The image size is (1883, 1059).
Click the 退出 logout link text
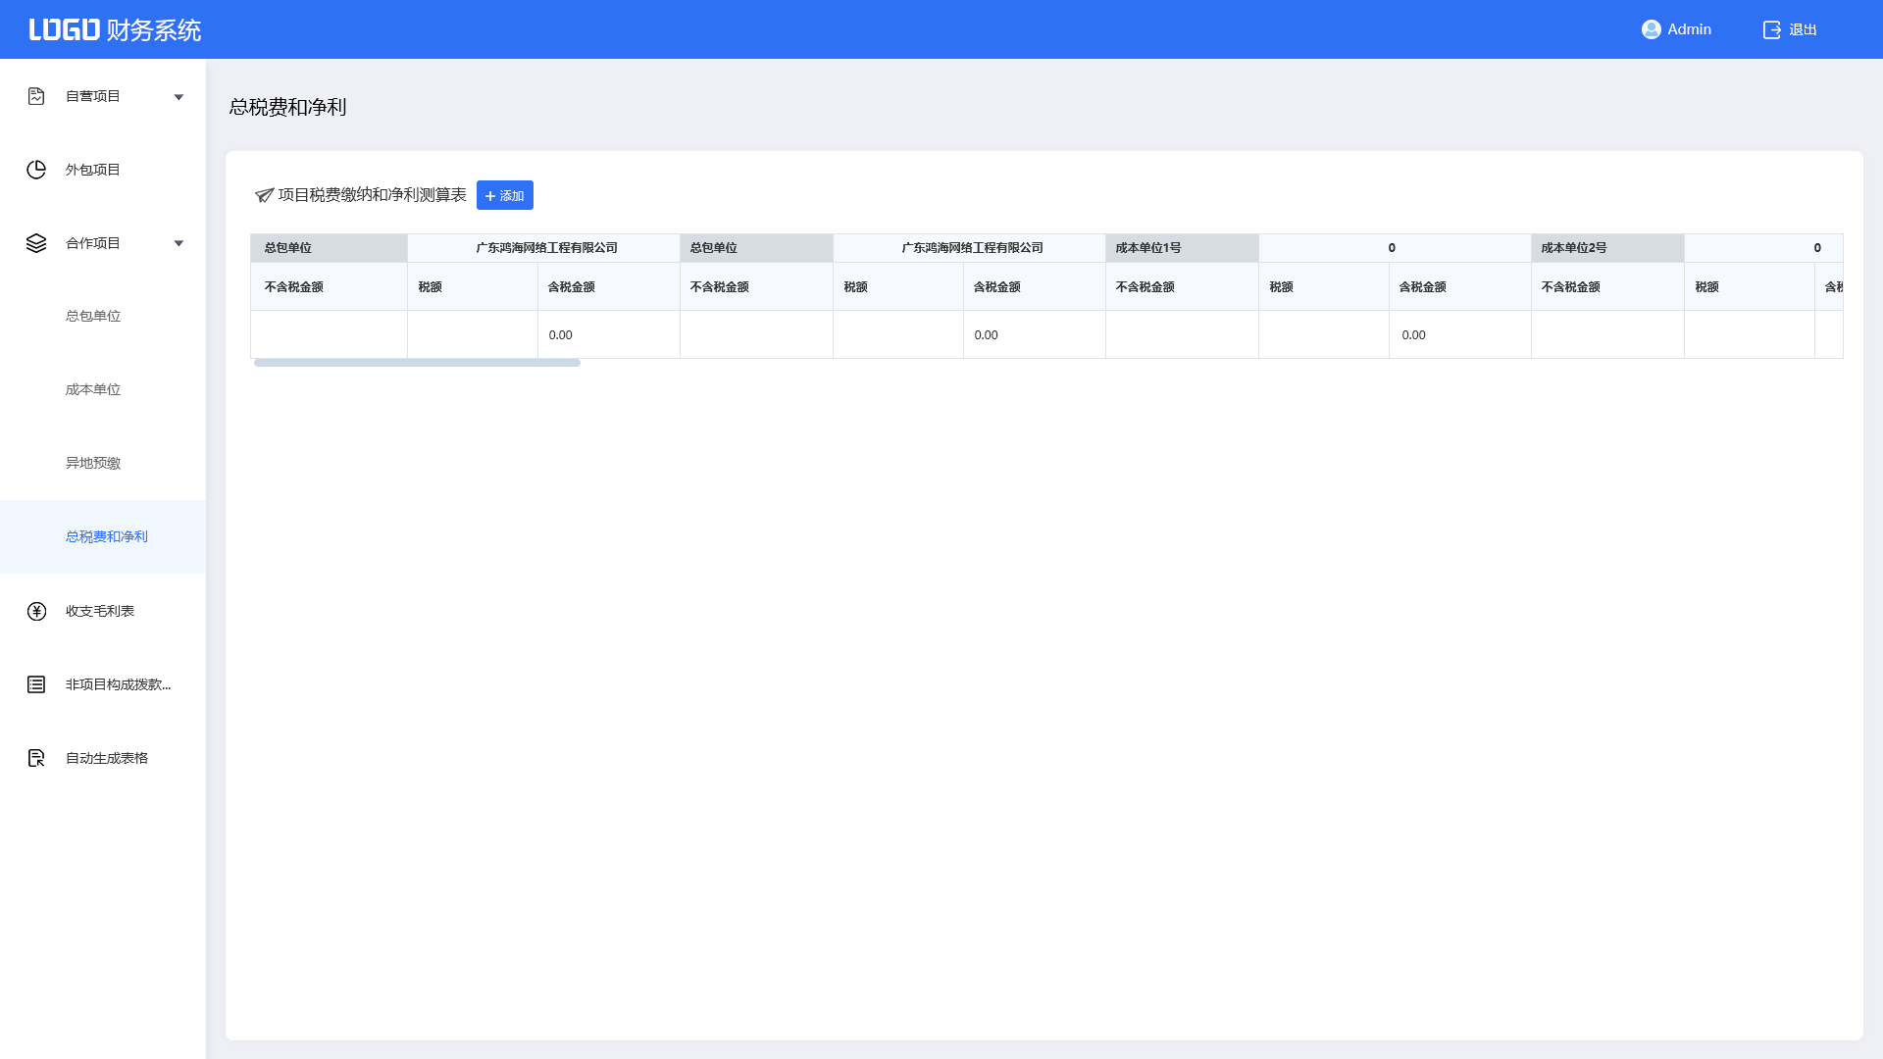point(1803,29)
